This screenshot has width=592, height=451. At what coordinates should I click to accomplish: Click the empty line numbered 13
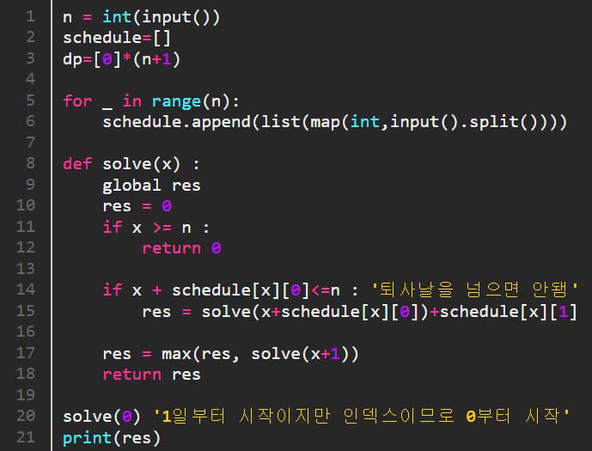point(26,269)
